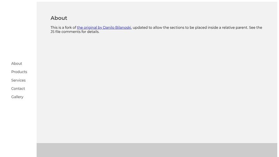The height and width of the screenshot is (157, 279).
Task: Jump to the Contact section
Action: [x=18, y=89]
